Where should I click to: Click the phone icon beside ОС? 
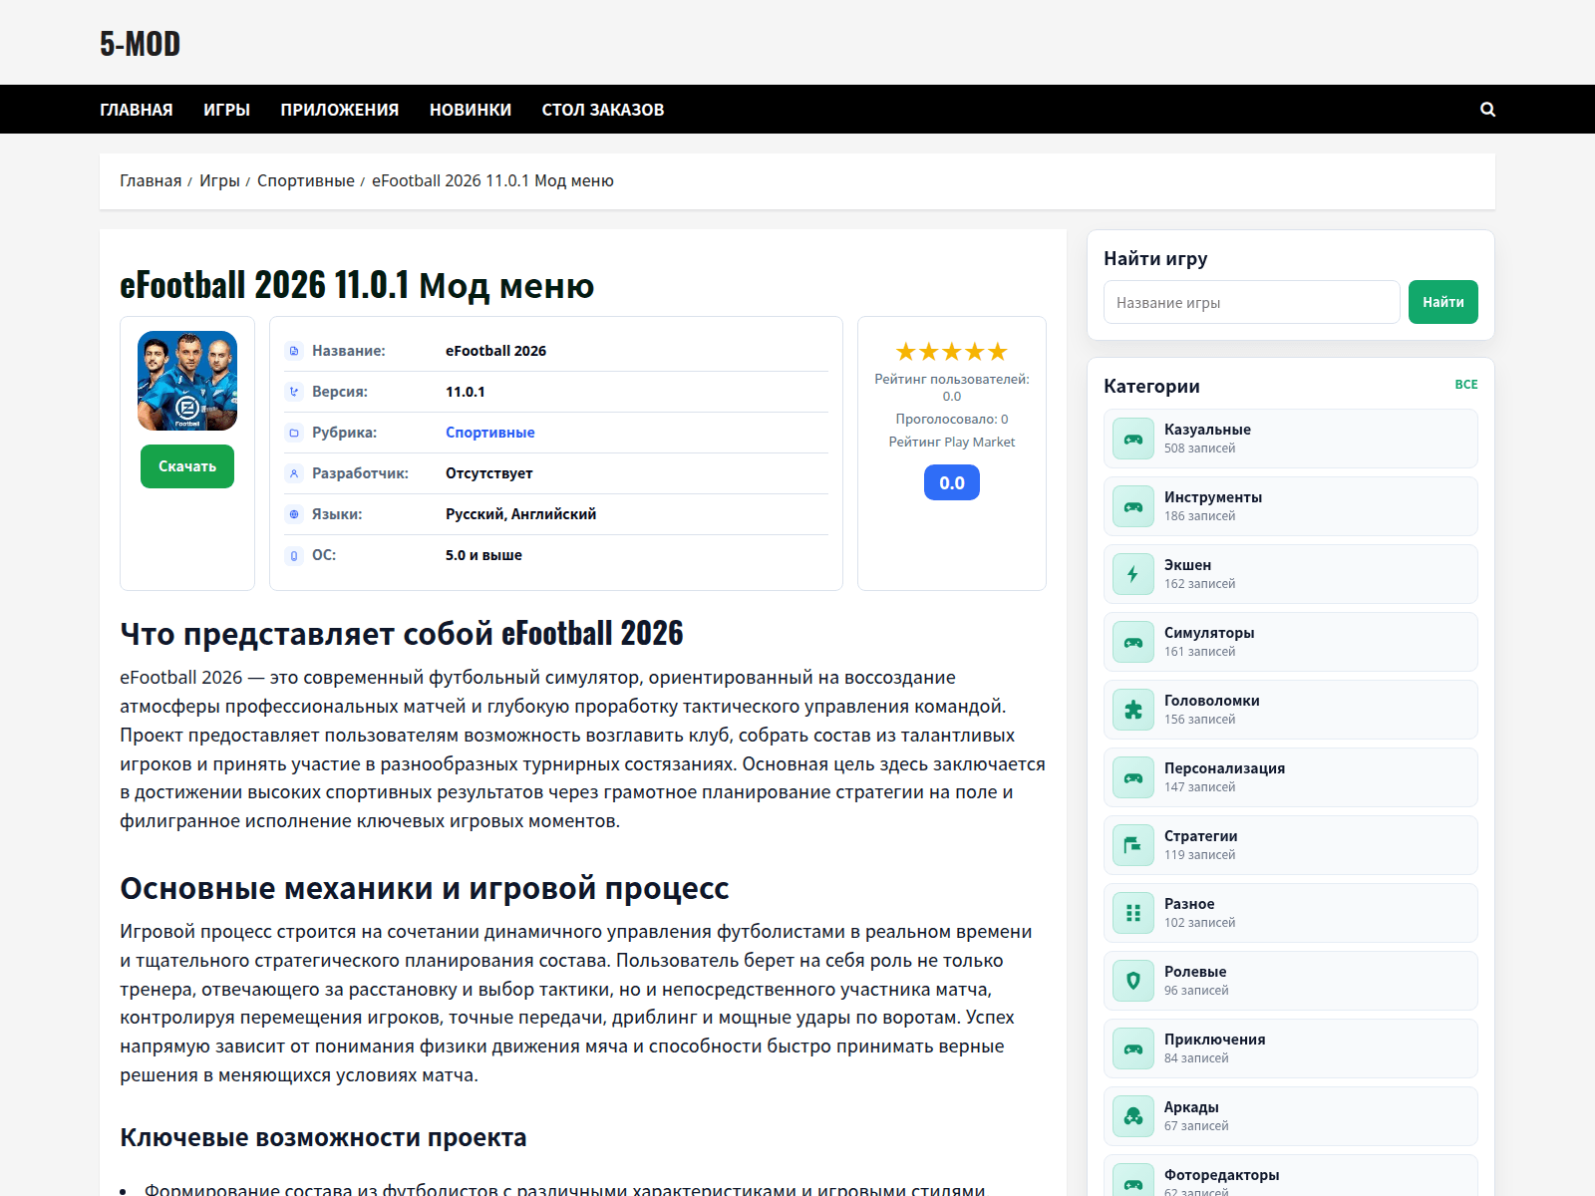point(294,555)
